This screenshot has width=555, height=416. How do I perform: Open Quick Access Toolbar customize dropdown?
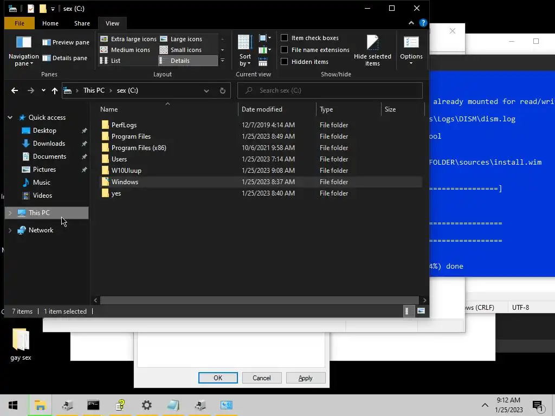click(x=53, y=9)
